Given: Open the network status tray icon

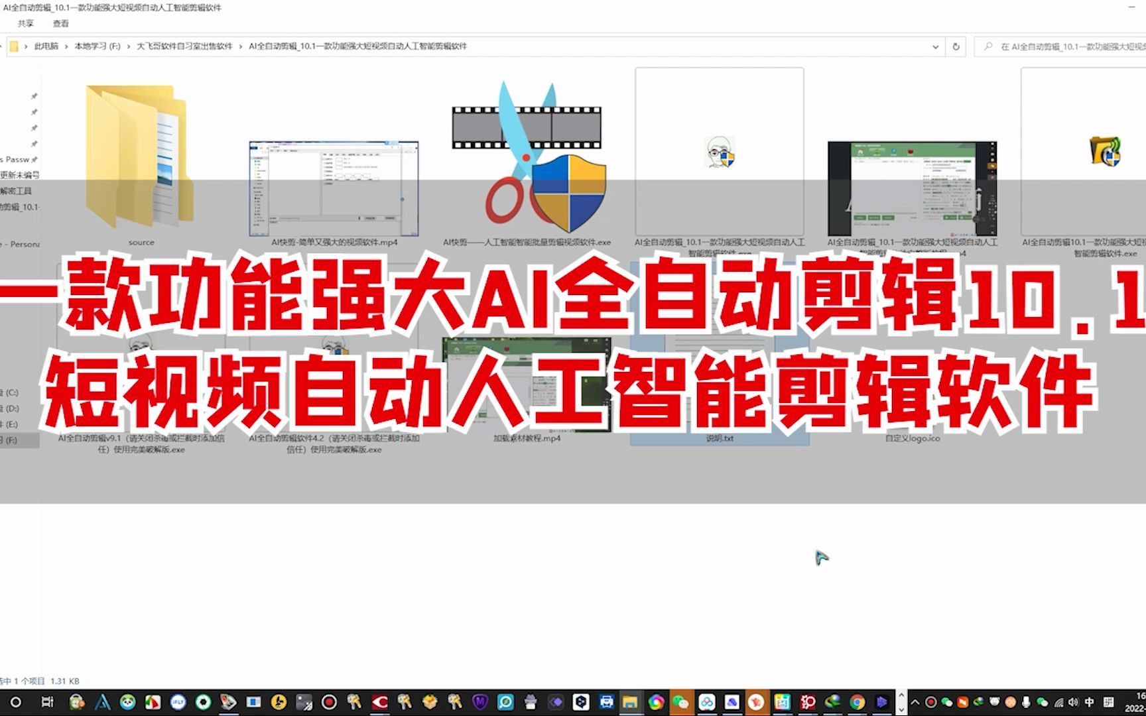Looking at the screenshot, I should 1058,702.
